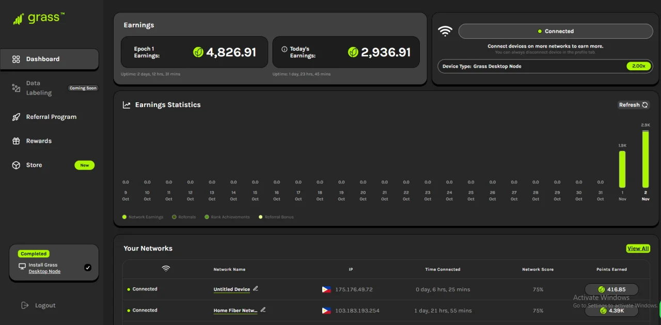Click the flag icon beside 175.176.49.72
This screenshot has width=661, height=325.
pyautogui.click(x=326, y=289)
